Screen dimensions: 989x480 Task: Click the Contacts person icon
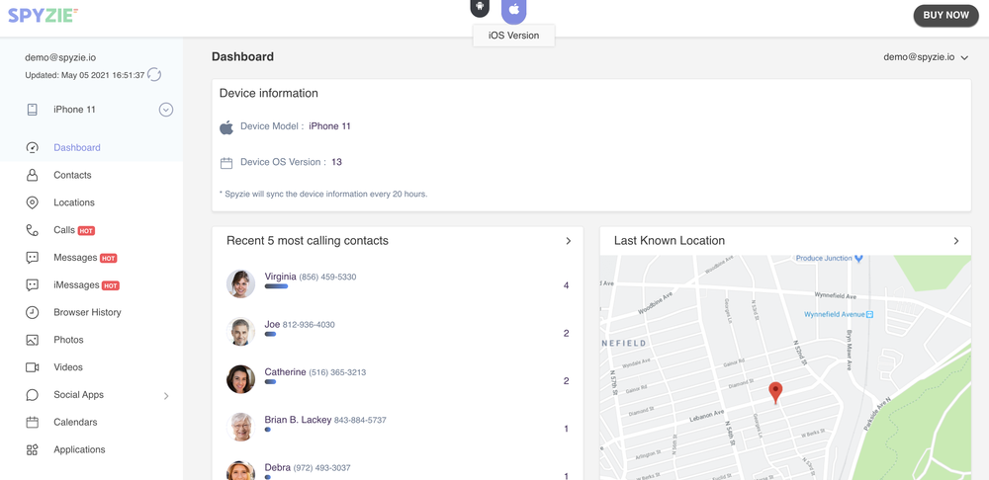pyautogui.click(x=33, y=175)
